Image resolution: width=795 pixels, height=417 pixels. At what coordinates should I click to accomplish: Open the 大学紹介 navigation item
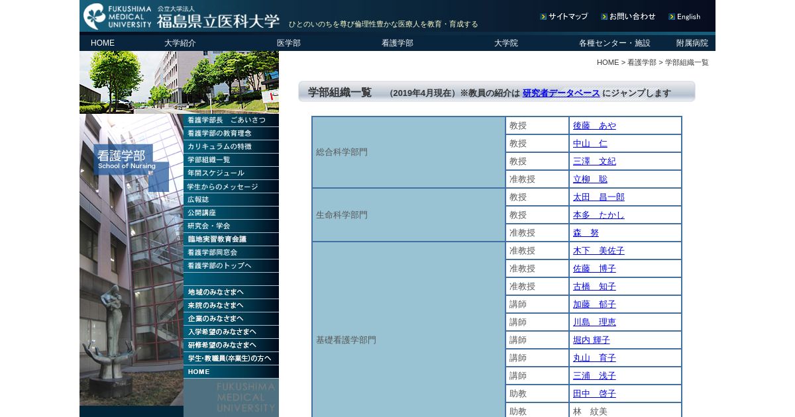[180, 43]
